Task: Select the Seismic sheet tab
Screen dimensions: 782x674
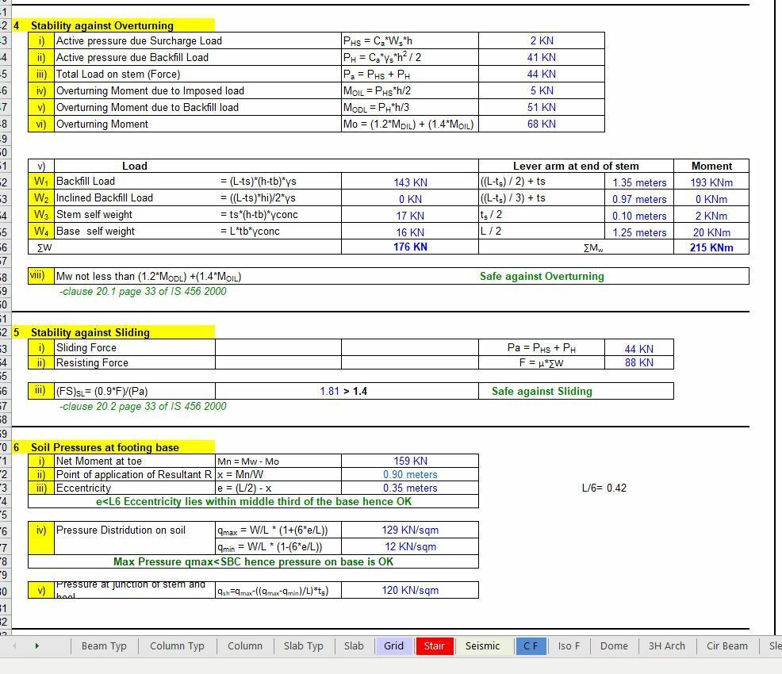Action: (x=482, y=646)
